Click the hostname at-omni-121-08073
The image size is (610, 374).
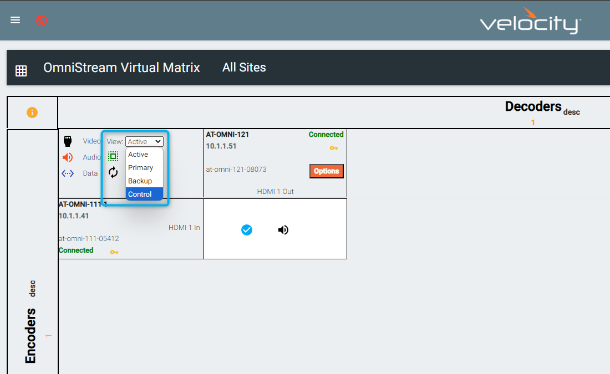point(236,170)
